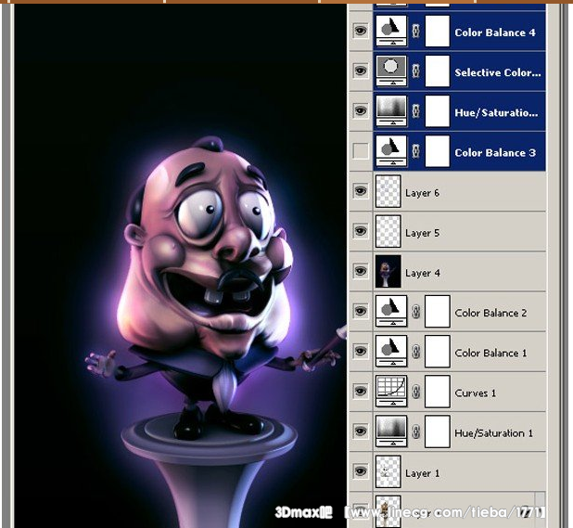Click link icon of Color Balance 1
Image resolution: width=573 pixels, height=528 pixels.
click(415, 352)
